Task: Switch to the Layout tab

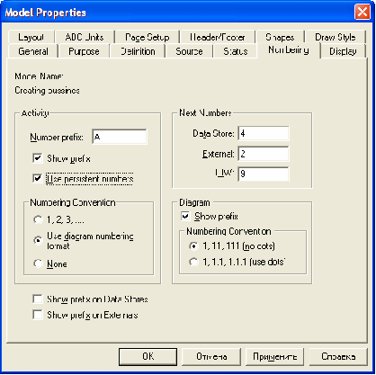Action: 31,37
